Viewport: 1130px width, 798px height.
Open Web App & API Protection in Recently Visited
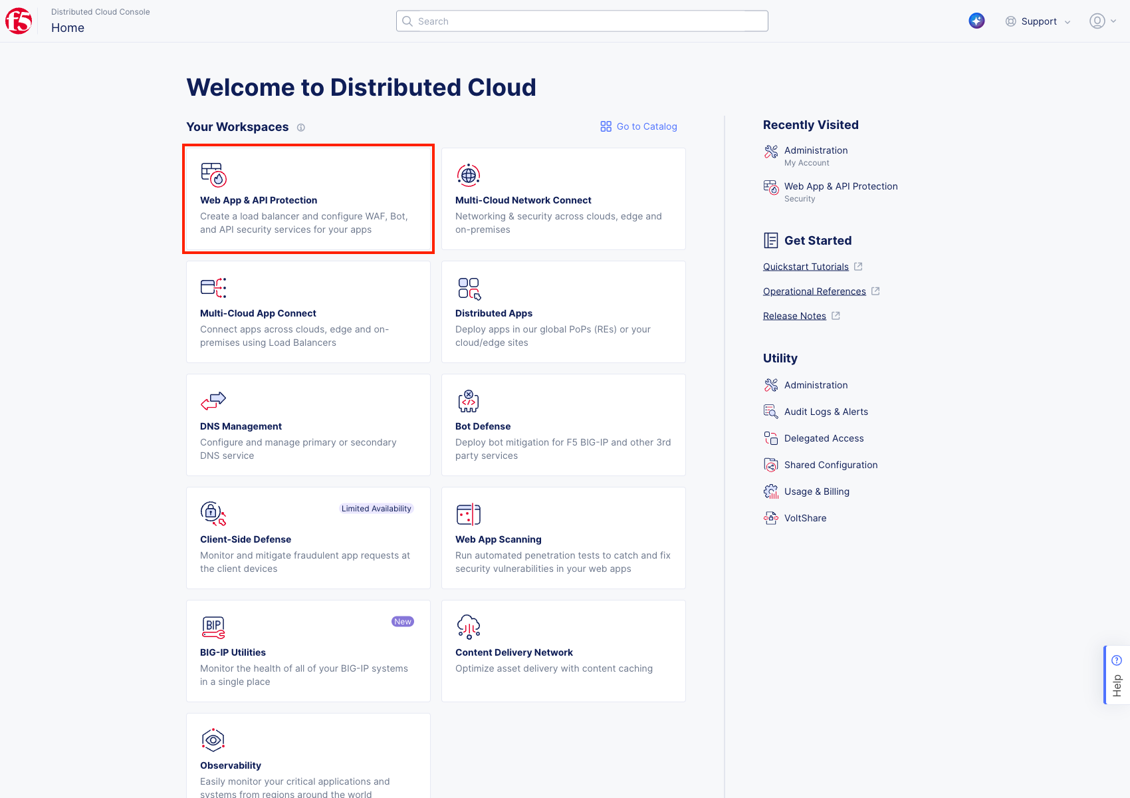841,186
